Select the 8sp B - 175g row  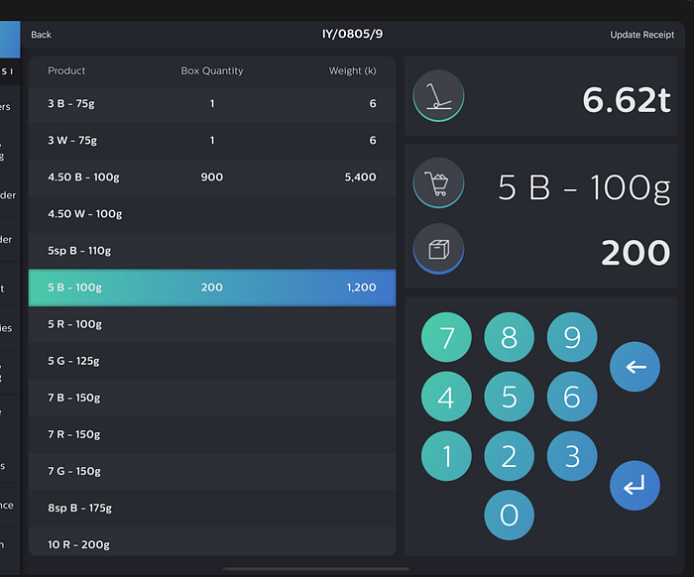tap(212, 508)
